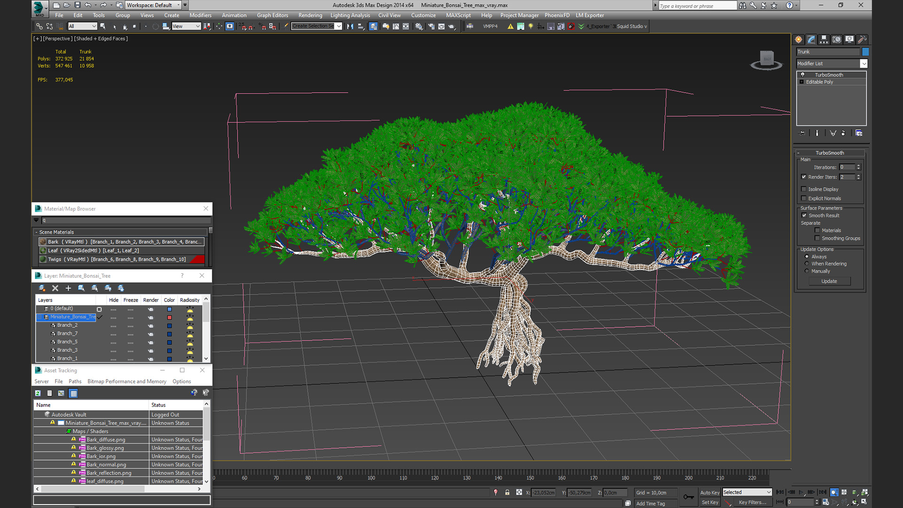
Task: Click the Key Filters button
Action: coord(752,502)
